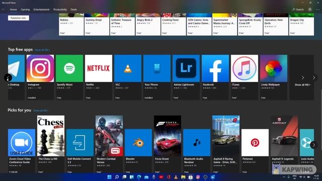Image resolution: width=322 pixels, height=181 pixels.
Task: Open Asphalt 9: Legends tile
Action: pos(284,144)
